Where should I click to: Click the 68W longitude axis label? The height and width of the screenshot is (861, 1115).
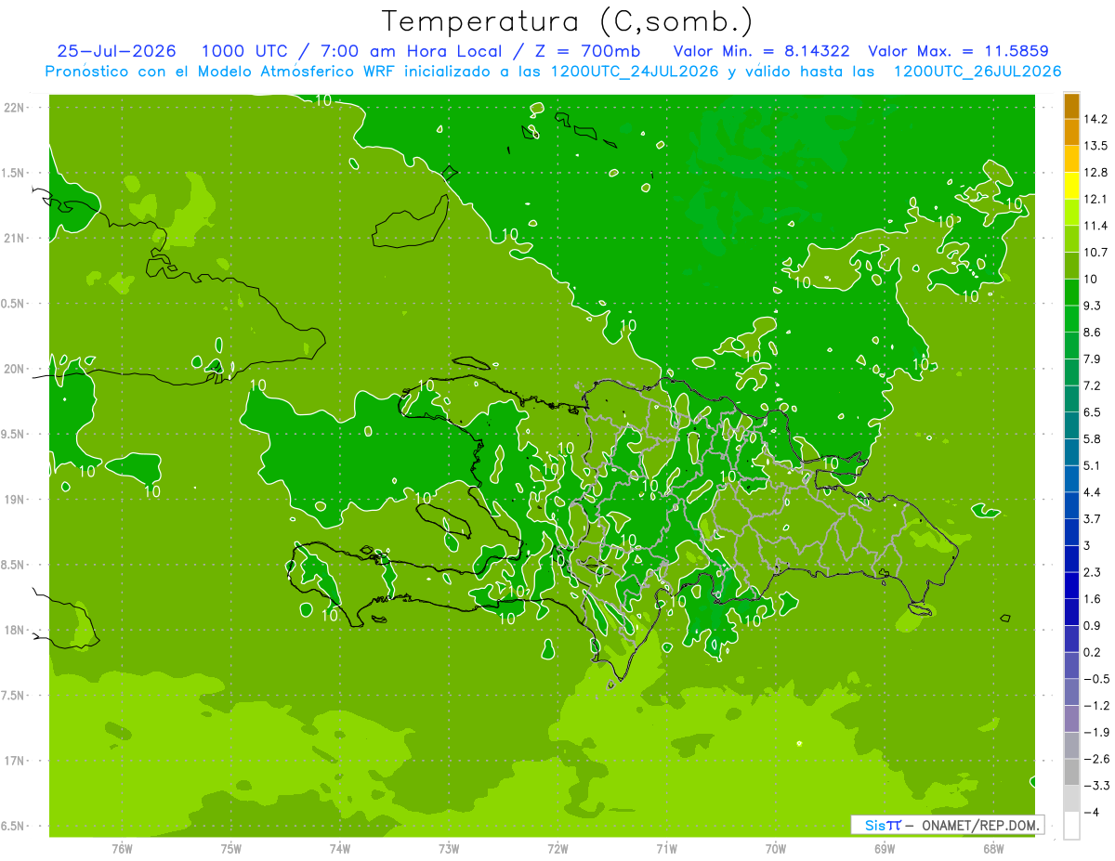(x=992, y=848)
